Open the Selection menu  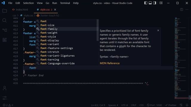[28, 3]
